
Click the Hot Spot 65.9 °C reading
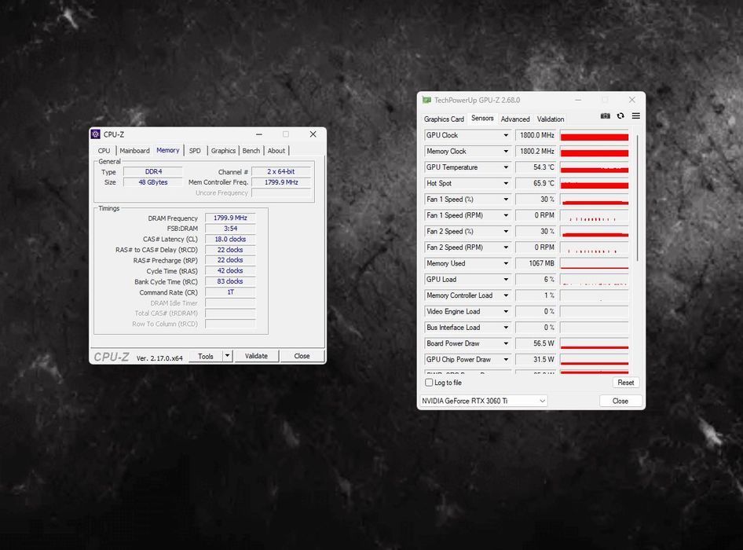click(536, 183)
